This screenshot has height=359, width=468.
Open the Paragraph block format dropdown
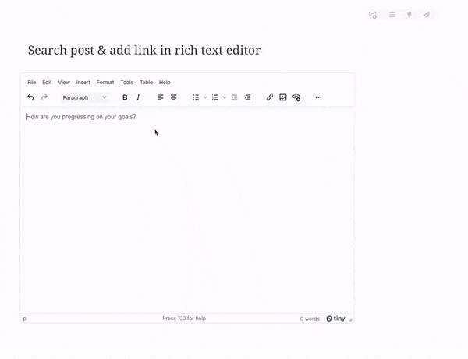point(85,97)
